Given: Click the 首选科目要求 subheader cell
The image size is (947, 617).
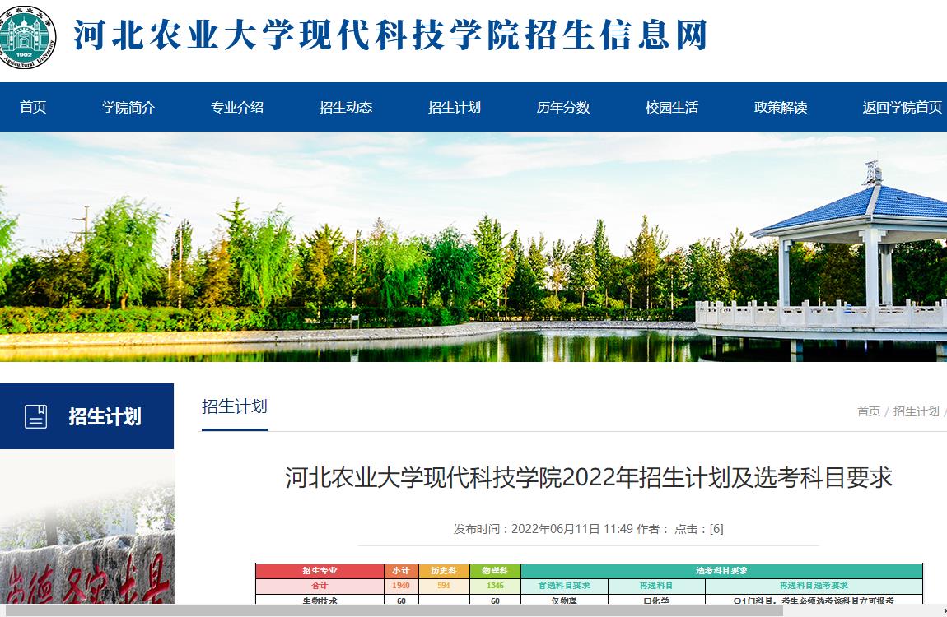Looking at the screenshot, I should [564, 586].
